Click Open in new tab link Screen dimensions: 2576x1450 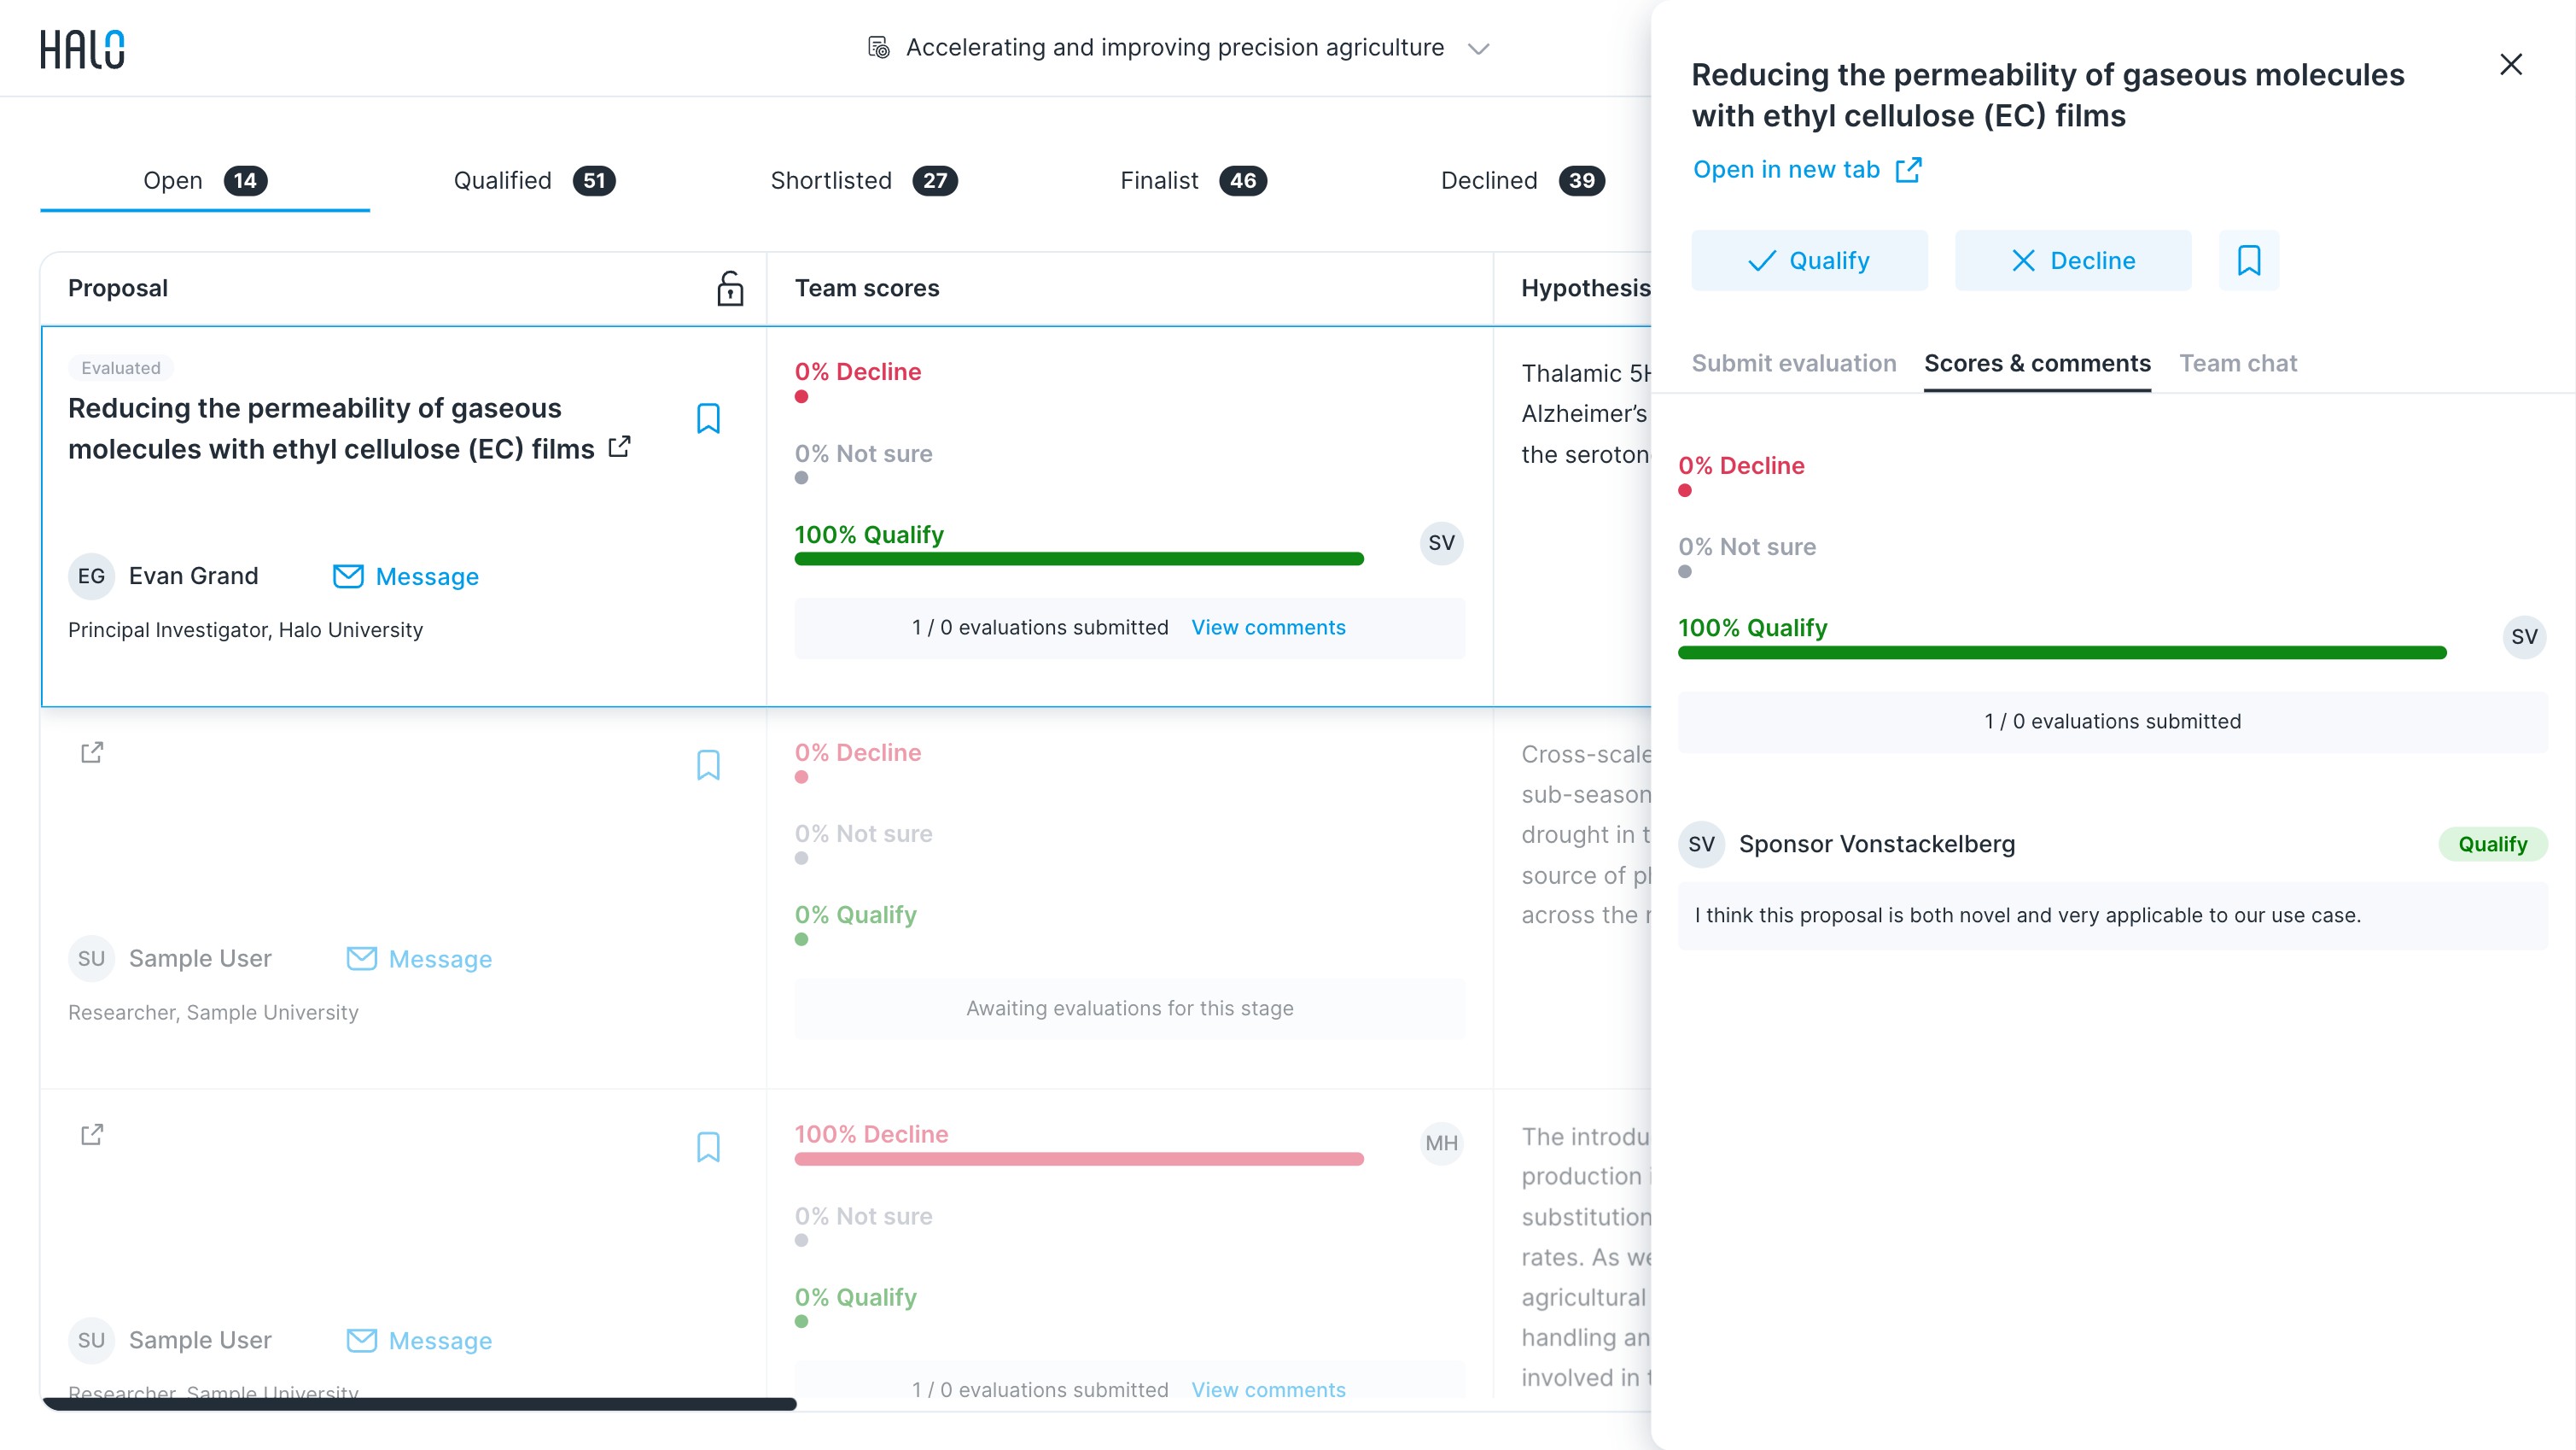1806,169
